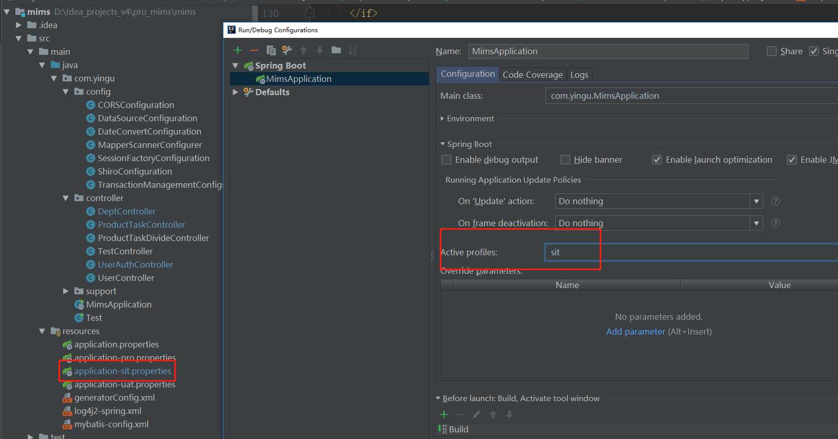Switch to Logs tab
838x439 pixels.
point(579,75)
